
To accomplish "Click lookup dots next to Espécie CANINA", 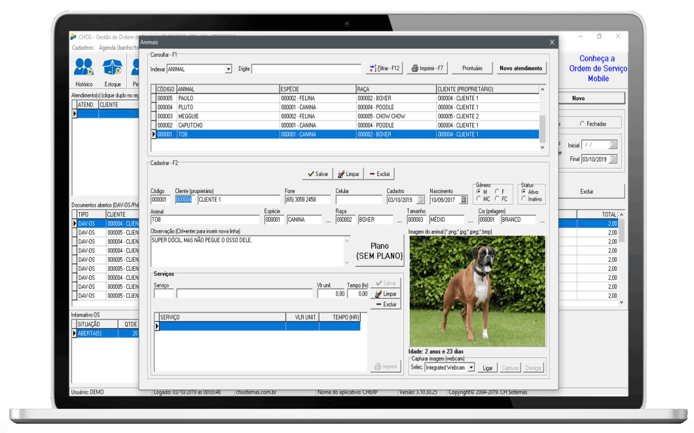I will click(328, 220).
